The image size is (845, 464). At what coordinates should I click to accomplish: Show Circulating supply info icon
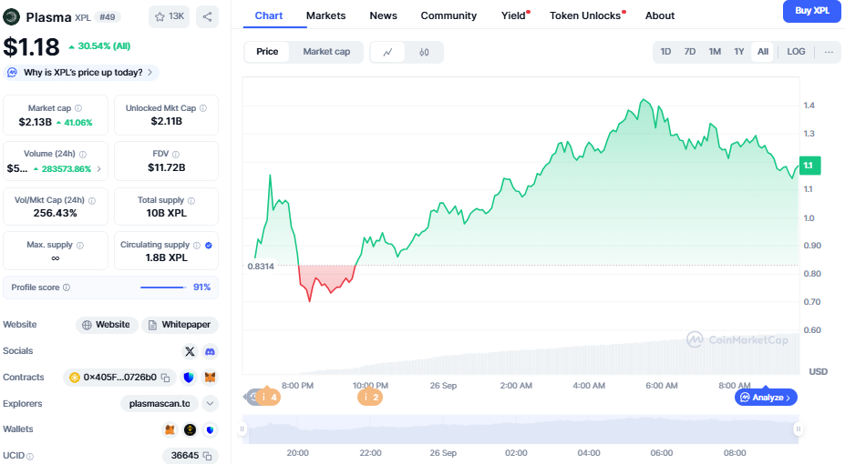(x=197, y=245)
